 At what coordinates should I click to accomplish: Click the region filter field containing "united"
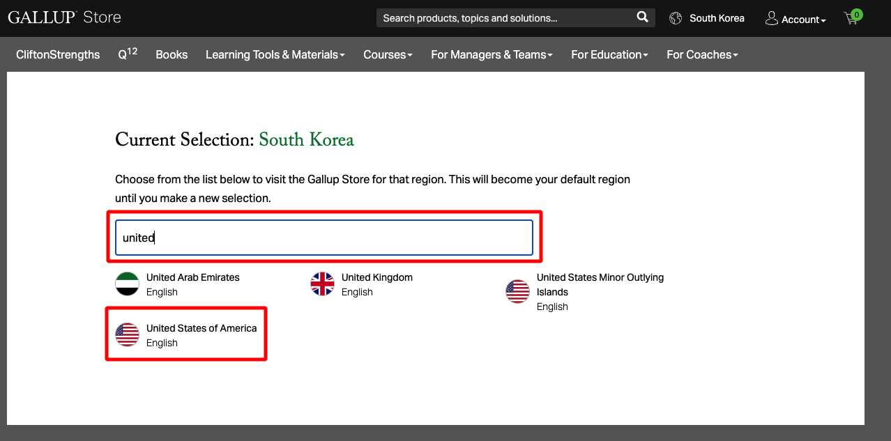click(x=324, y=238)
